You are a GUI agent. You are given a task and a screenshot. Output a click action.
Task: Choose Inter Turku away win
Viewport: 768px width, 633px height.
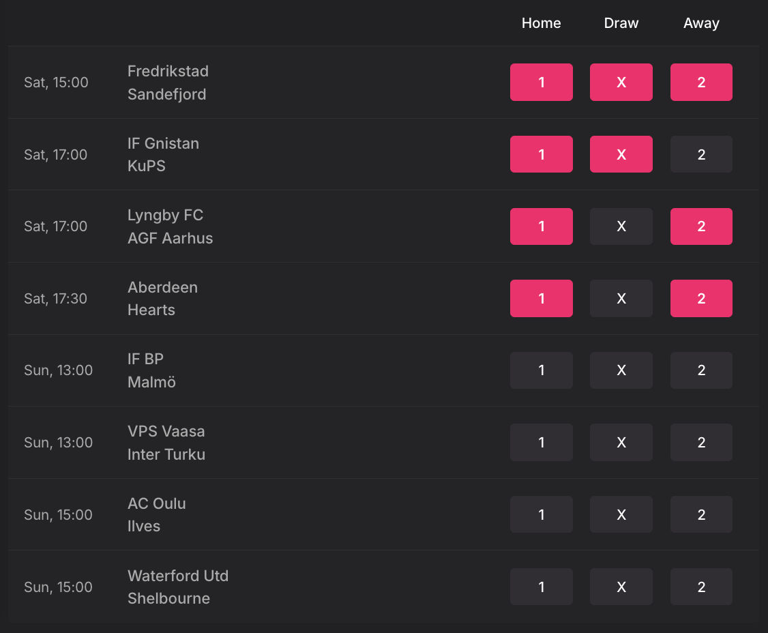(701, 443)
